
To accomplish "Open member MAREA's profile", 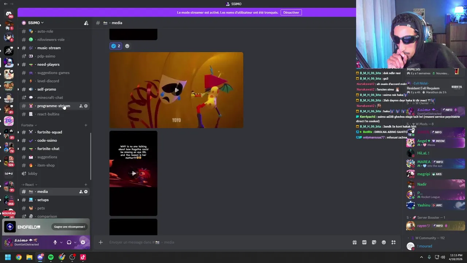I will coord(435,164).
